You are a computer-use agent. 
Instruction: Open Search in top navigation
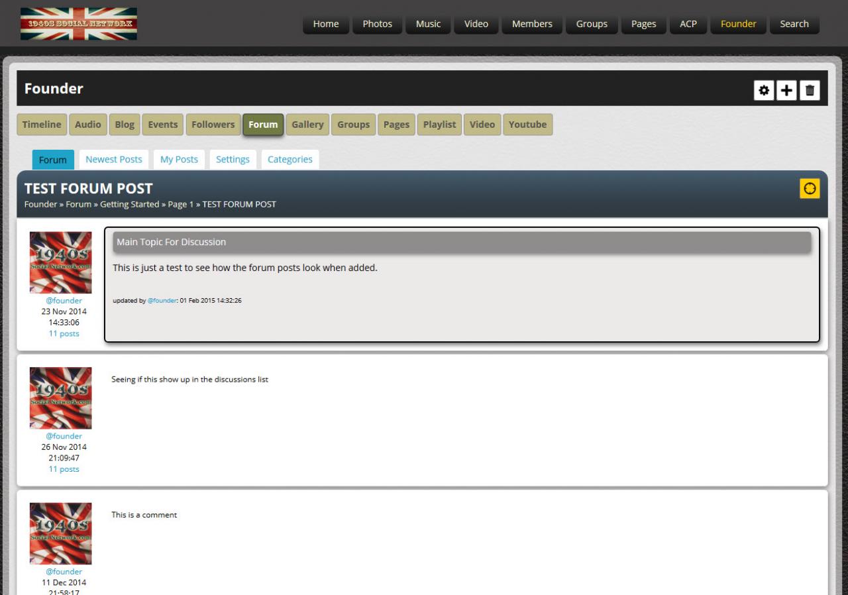coord(794,24)
